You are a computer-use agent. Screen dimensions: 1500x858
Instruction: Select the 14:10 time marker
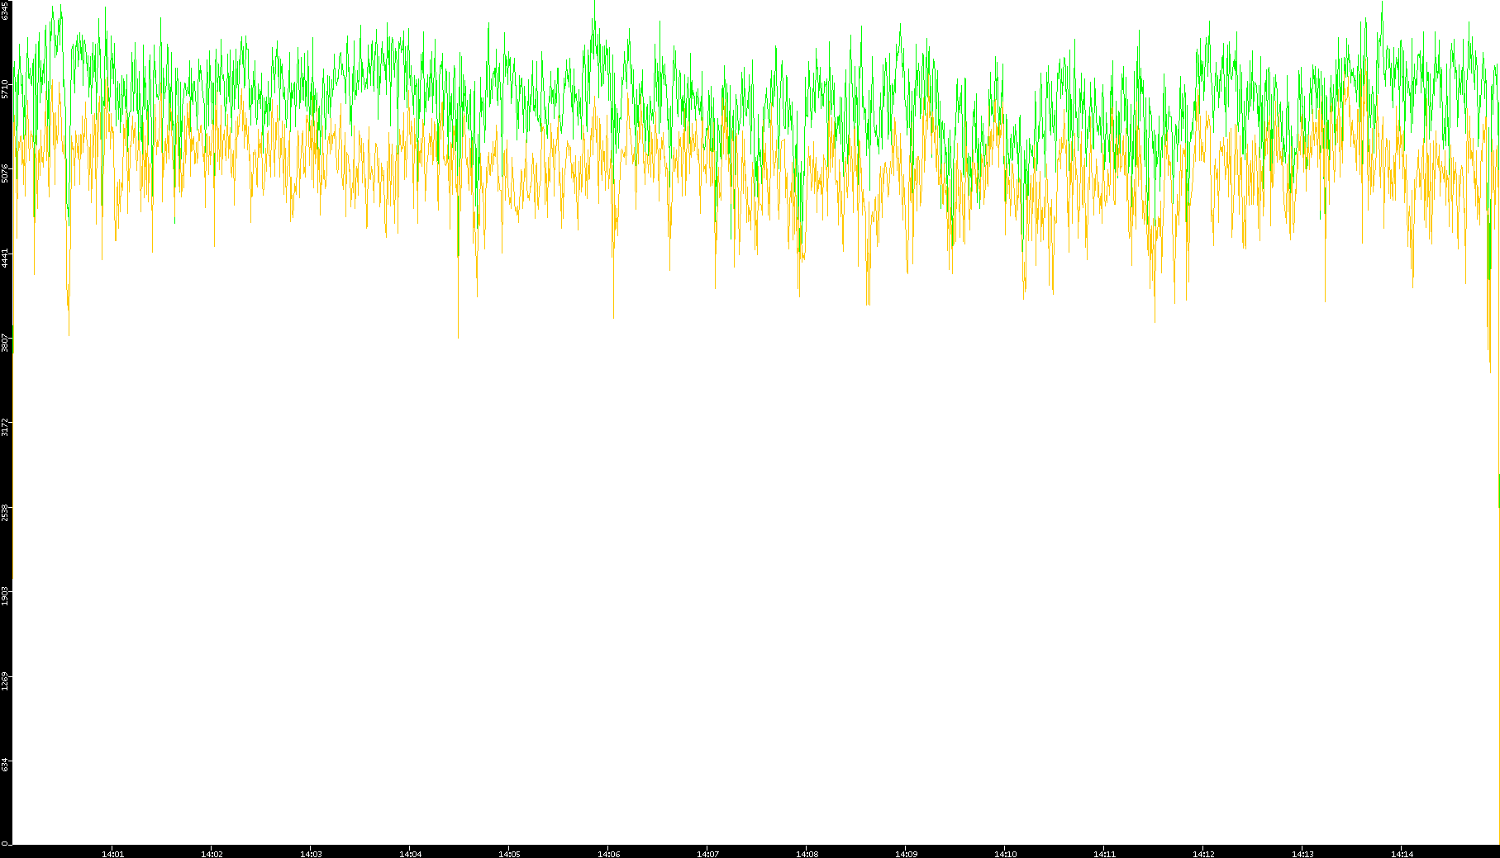point(1005,854)
